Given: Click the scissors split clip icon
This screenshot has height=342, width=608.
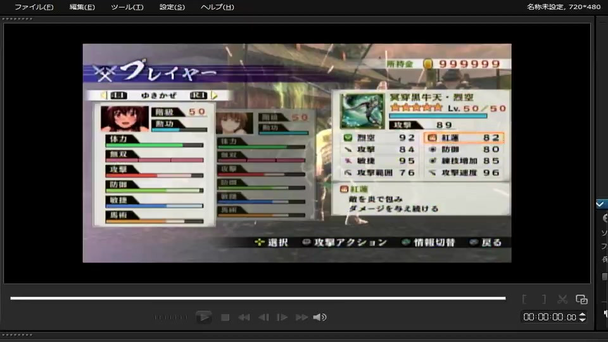Looking at the screenshot, I should tap(562, 300).
